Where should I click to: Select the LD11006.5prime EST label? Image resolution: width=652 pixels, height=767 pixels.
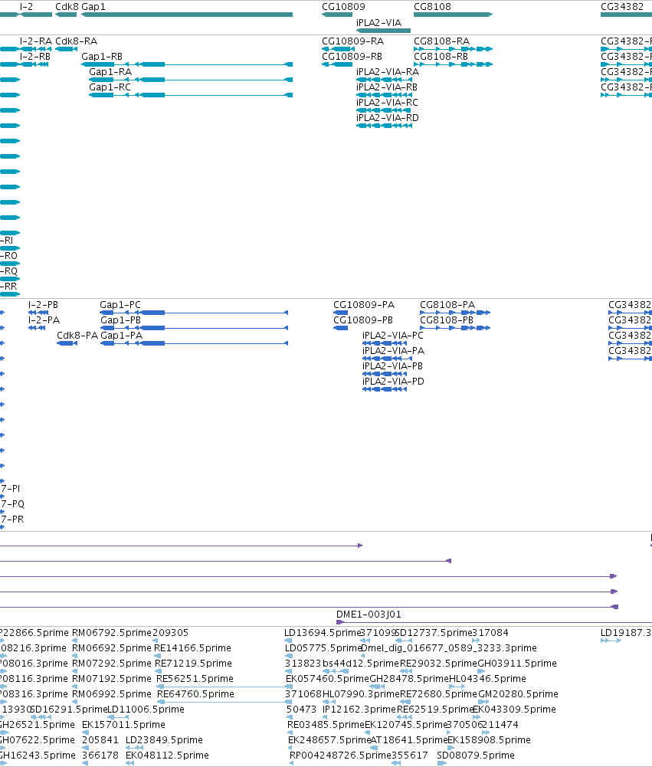tap(146, 710)
